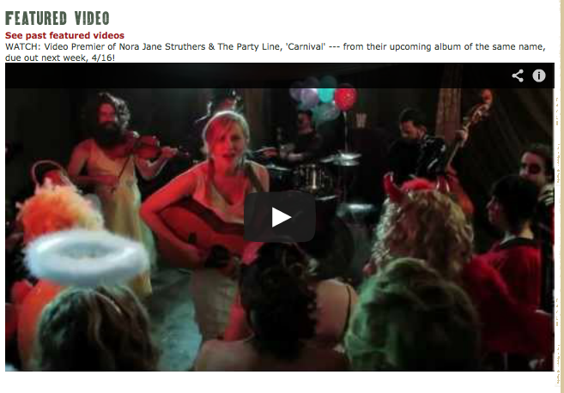Click the 'Featured Video' heading
Viewport: 564px width, 393px height.
point(58,18)
